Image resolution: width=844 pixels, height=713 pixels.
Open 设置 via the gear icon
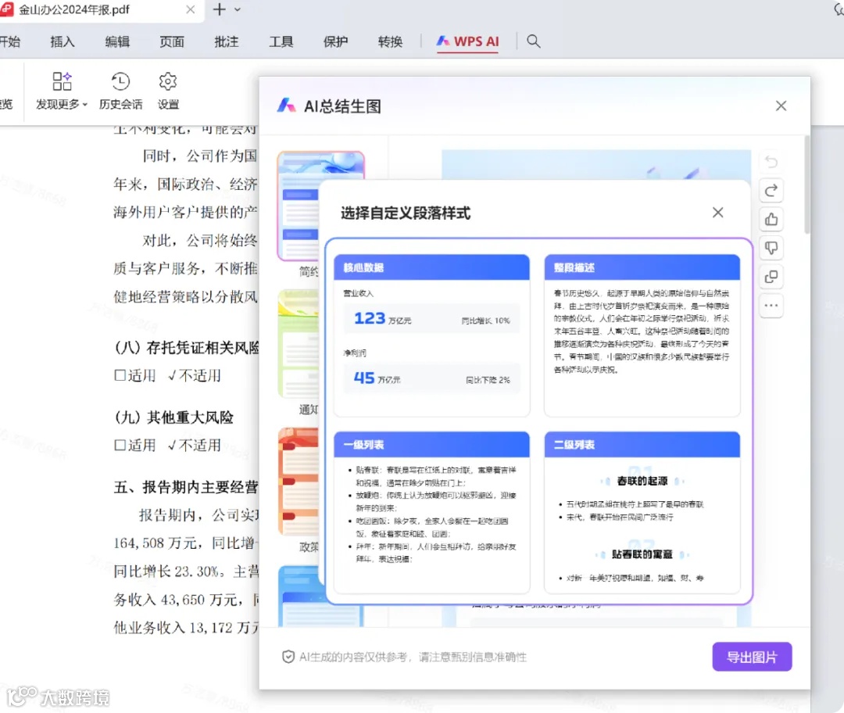pyautogui.click(x=167, y=88)
